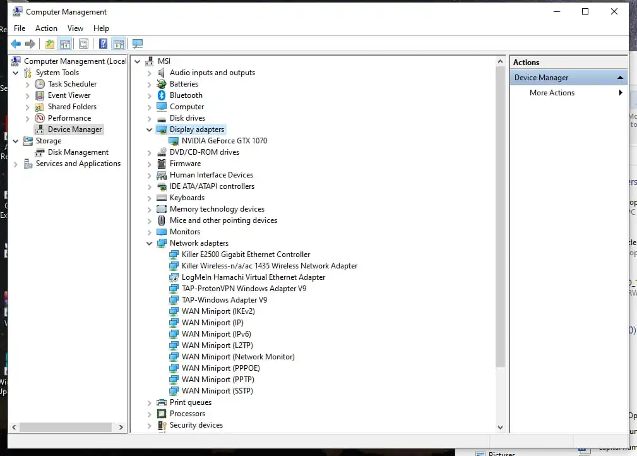Collapse the Storage node
This screenshot has width=637, height=456.
pyautogui.click(x=15, y=141)
